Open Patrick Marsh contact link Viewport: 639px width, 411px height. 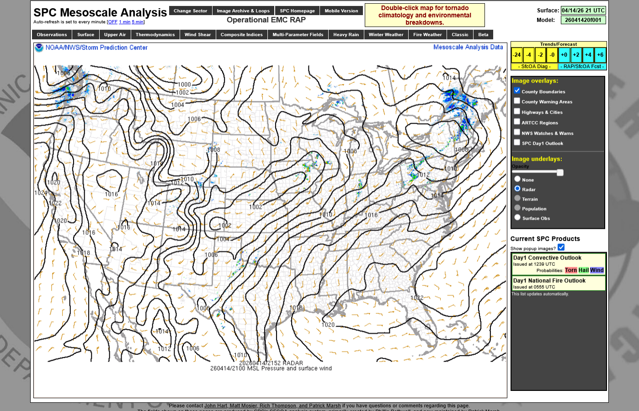coord(325,406)
